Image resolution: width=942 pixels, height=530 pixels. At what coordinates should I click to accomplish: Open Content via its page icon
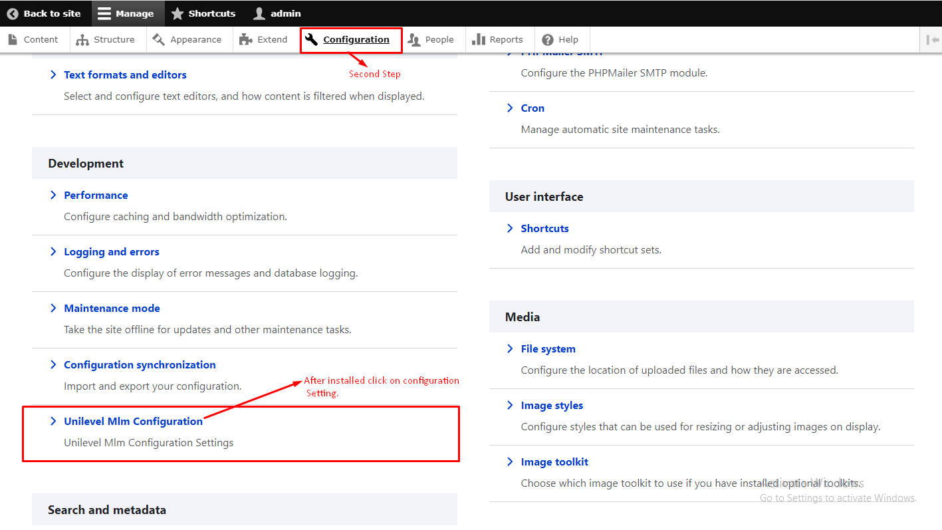pos(13,40)
